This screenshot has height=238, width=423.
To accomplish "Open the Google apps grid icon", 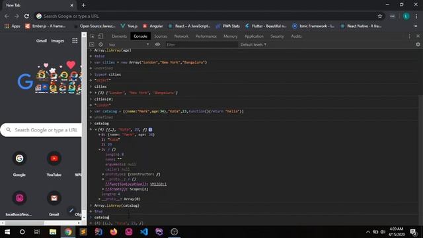I will click(x=75, y=41).
